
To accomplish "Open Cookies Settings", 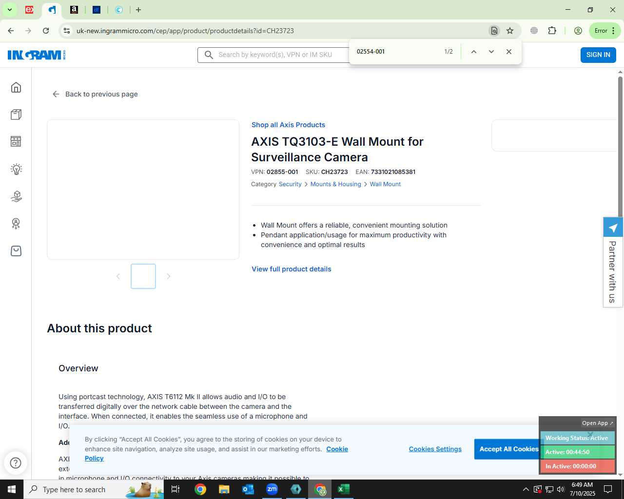I will click(x=435, y=449).
